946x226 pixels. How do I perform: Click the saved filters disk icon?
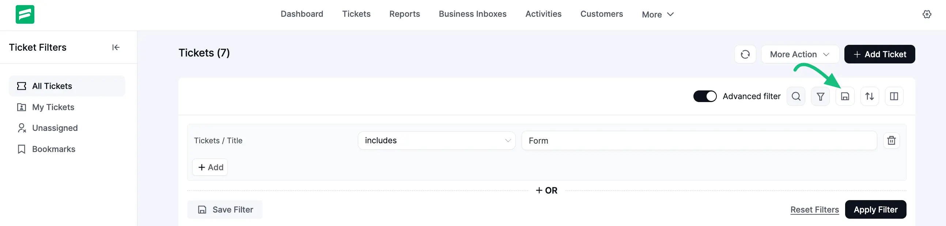pyautogui.click(x=845, y=96)
